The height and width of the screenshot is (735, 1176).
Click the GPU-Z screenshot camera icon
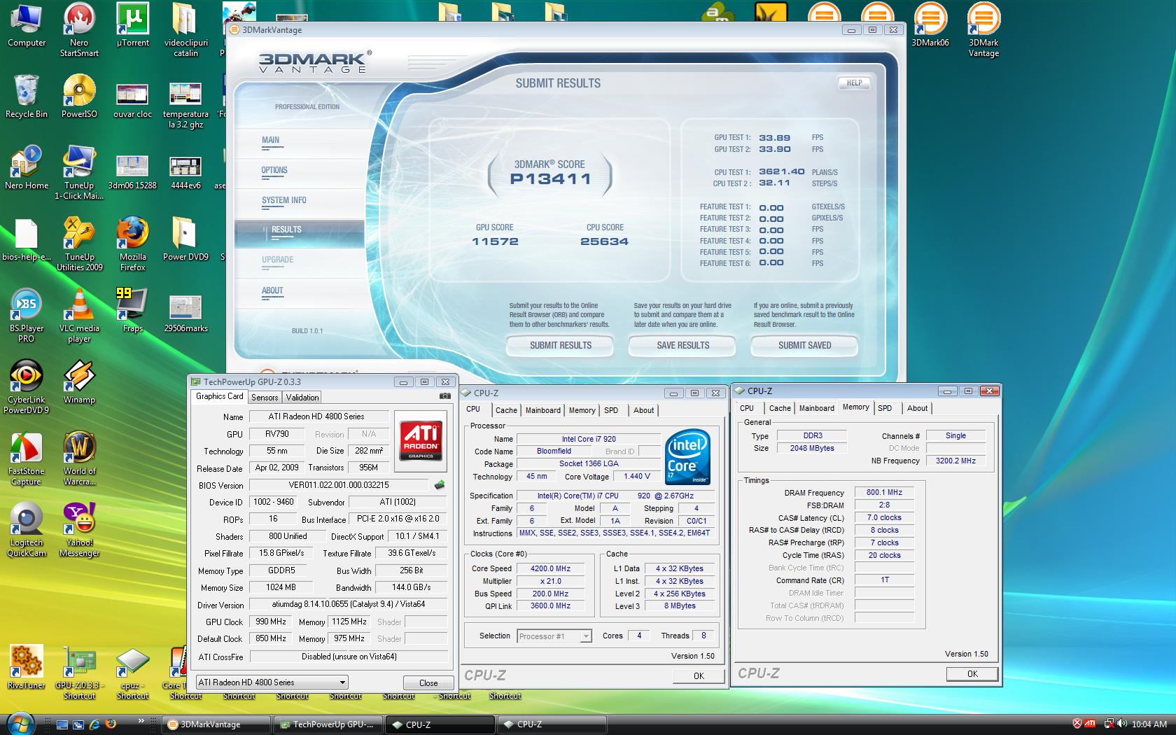point(444,396)
